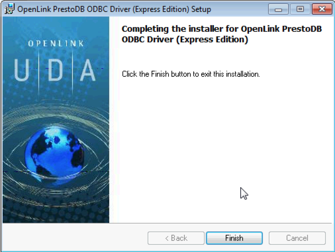This screenshot has width=335, height=252.
Task: Click the grayed-out Back button
Action: [176, 238]
